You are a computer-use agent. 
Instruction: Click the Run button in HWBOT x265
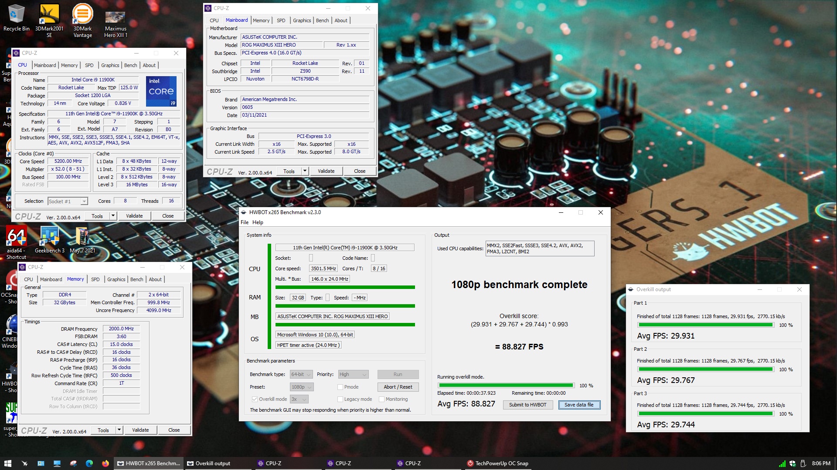click(x=398, y=374)
